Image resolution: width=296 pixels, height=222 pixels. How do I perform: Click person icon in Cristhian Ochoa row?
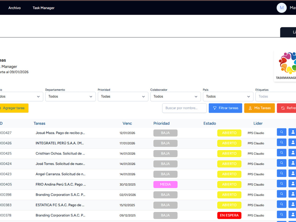(x=292, y=153)
